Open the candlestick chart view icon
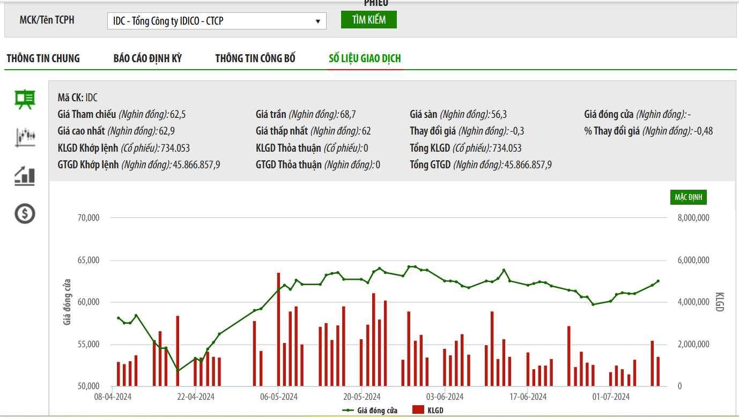 (x=25, y=137)
